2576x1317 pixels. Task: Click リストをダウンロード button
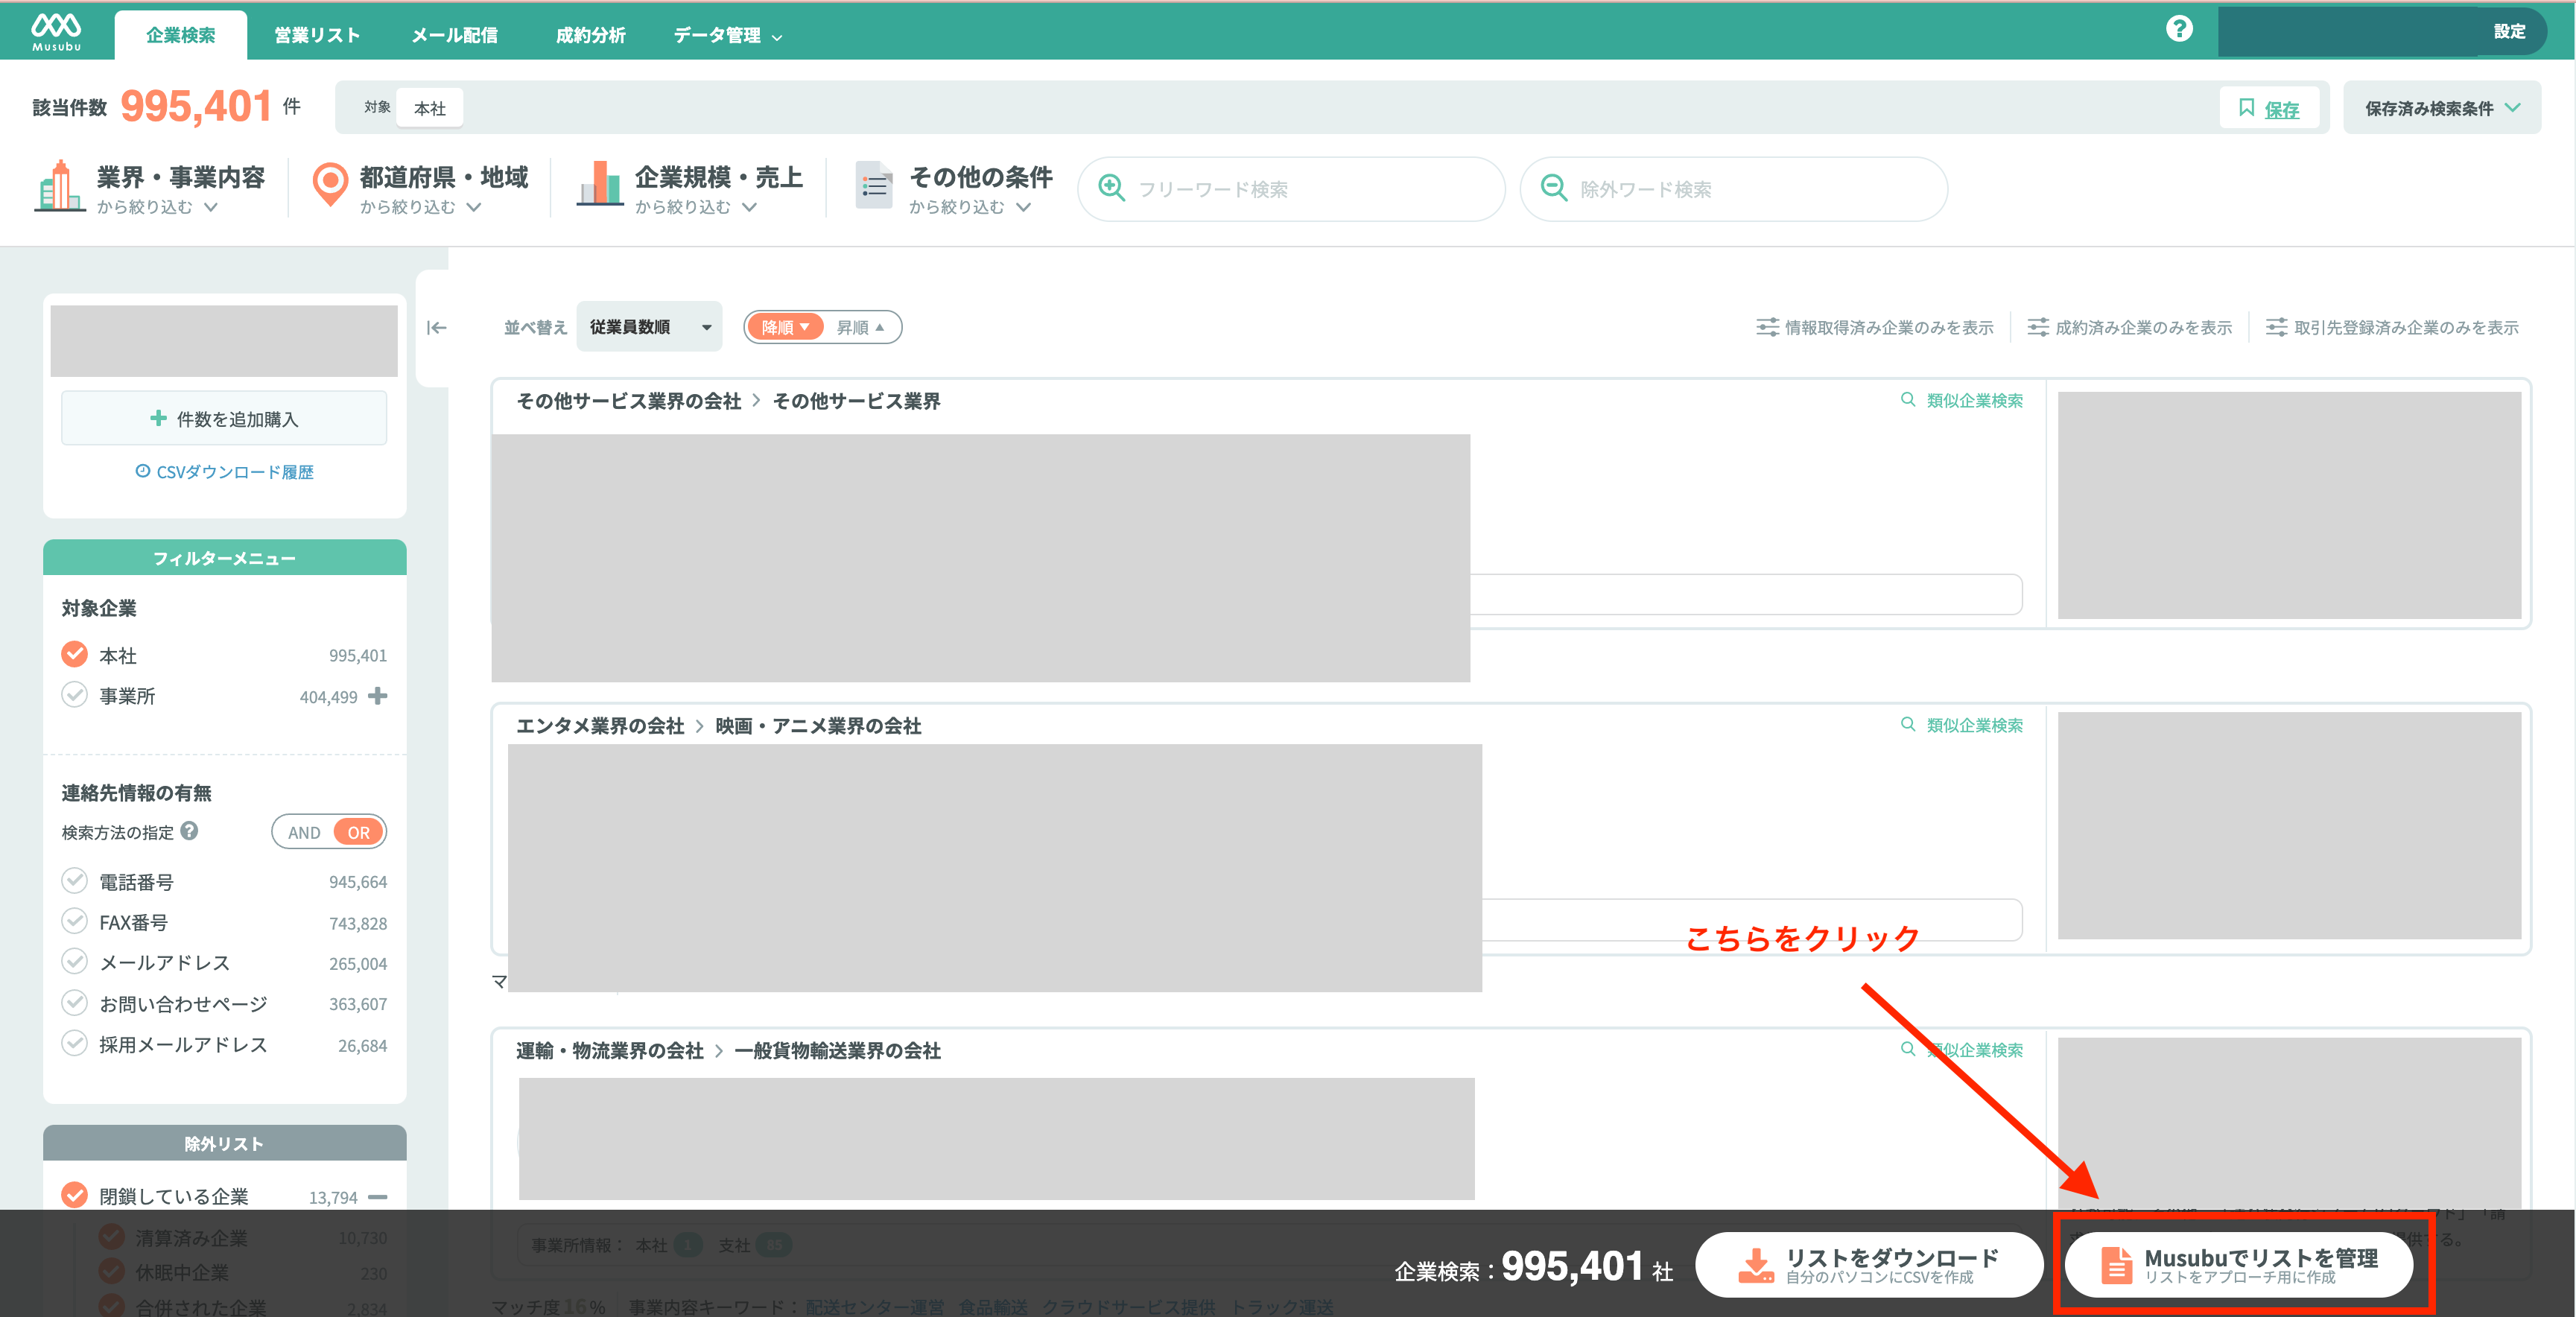click(1868, 1265)
